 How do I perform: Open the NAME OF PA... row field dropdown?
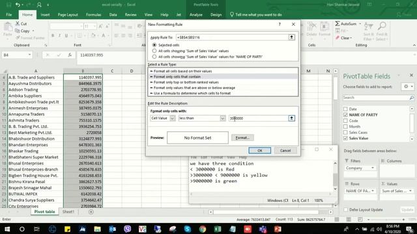click(373, 190)
